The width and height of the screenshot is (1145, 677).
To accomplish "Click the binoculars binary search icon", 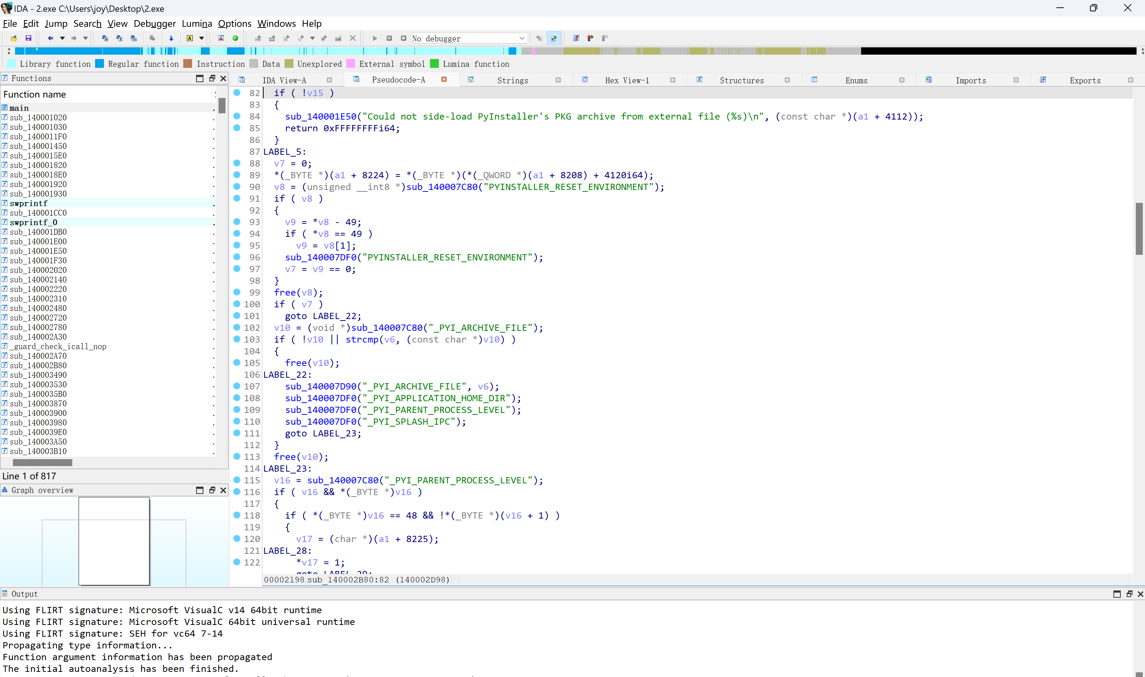I will coord(133,38).
